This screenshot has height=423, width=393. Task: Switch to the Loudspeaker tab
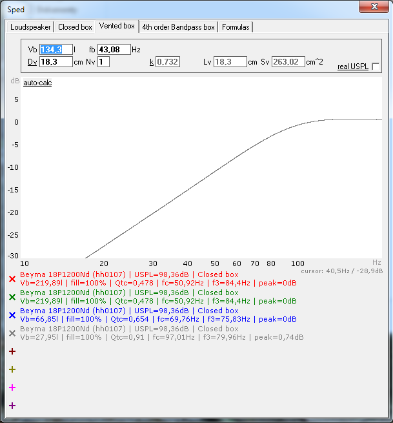click(30, 27)
